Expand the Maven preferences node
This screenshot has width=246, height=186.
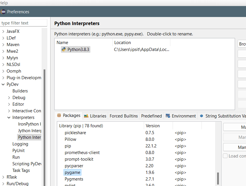coord(3,45)
